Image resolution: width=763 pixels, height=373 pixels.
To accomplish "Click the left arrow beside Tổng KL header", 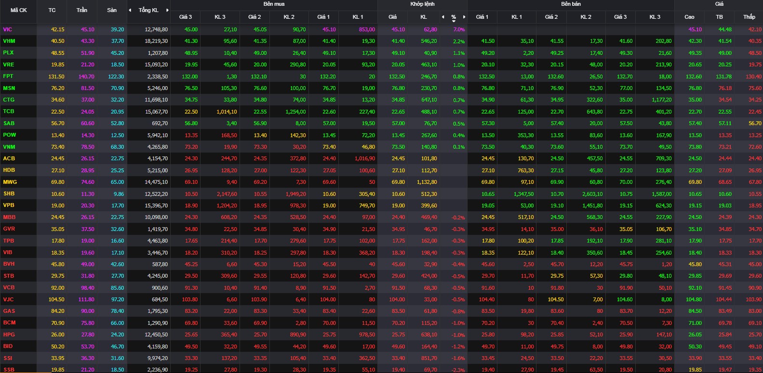I will point(130,10).
